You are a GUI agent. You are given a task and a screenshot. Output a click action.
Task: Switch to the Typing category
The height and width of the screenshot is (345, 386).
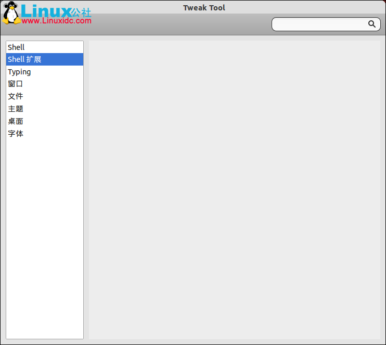pos(45,72)
